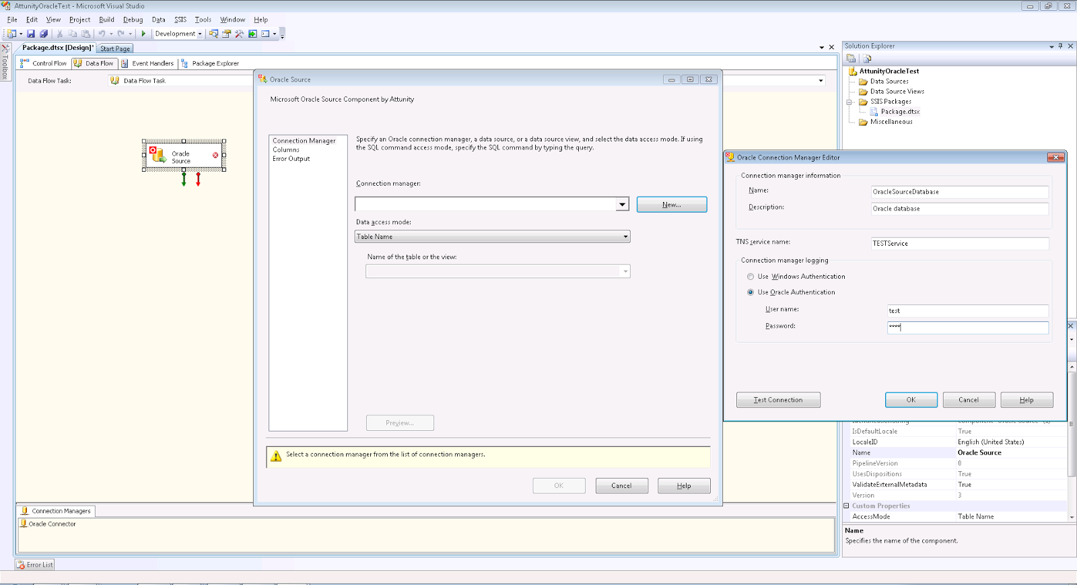This screenshot has width=1077, height=585.
Task: Open the Toolbox side panel
Action: coord(5,63)
